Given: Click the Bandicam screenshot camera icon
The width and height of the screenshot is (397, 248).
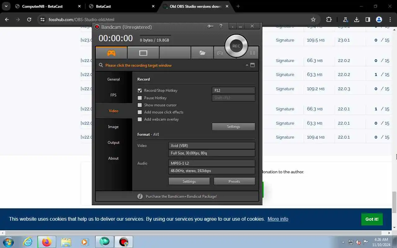Looking at the screenshot, I should click(x=220, y=53).
